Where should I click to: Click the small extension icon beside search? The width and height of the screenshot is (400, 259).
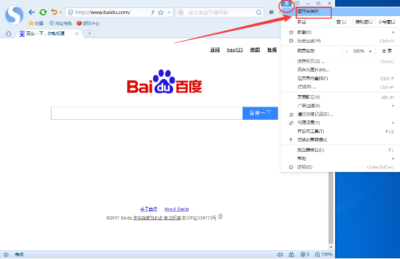(272, 12)
